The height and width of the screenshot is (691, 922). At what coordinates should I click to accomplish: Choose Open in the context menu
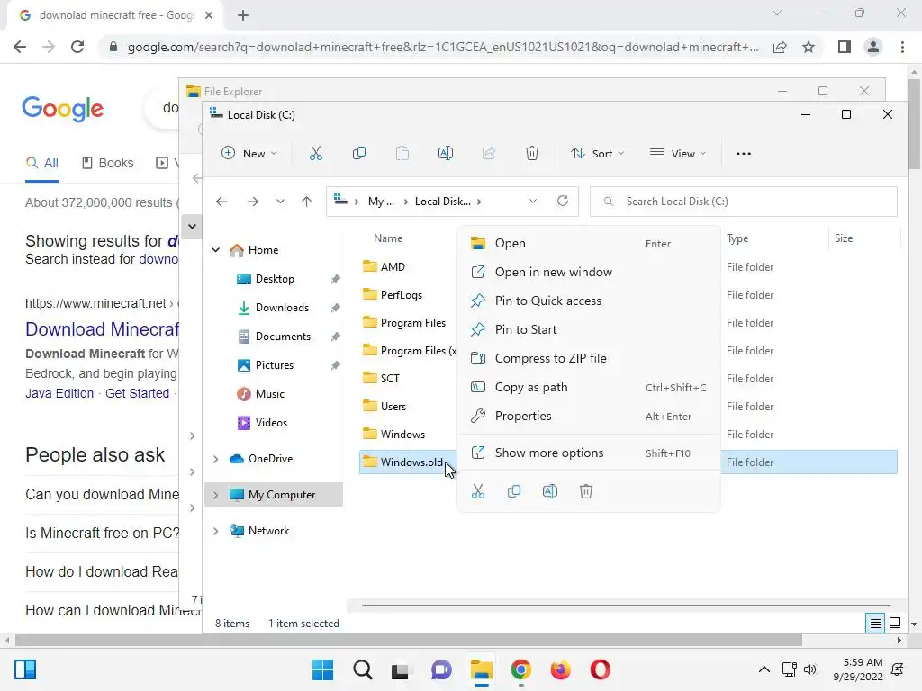(589, 243)
